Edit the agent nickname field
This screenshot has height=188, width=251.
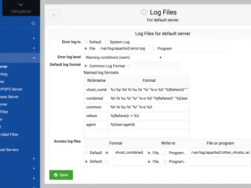point(96,125)
